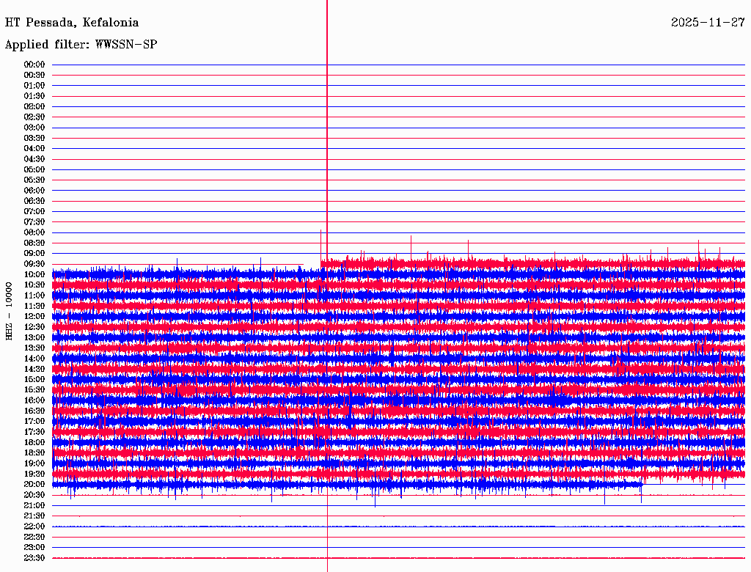Click the 'Applied filter: WWSSN-SP' text
This screenshot has width=751, height=572.
coord(81,45)
